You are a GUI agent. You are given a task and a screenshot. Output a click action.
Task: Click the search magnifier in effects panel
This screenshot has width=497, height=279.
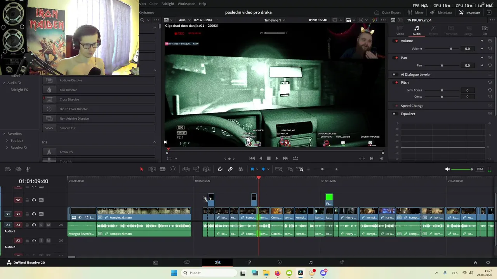click(142, 20)
